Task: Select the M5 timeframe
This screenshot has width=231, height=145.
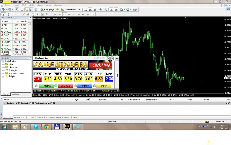Action: [x=60, y=14]
